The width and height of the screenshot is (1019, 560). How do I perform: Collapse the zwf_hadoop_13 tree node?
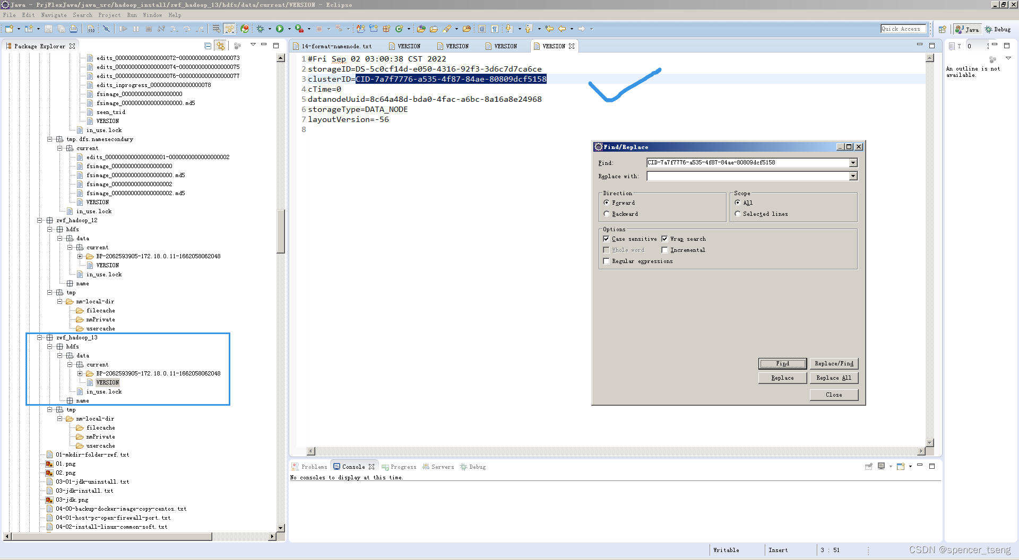pyautogui.click(x=40, y=337)
